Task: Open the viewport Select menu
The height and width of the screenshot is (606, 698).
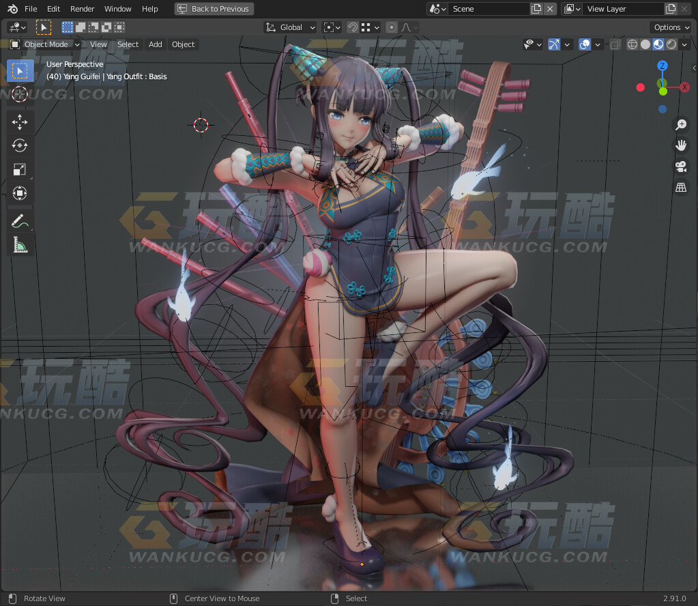Action: click(128, 44)
